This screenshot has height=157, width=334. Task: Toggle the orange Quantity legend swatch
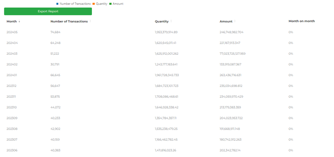(93, 3)
